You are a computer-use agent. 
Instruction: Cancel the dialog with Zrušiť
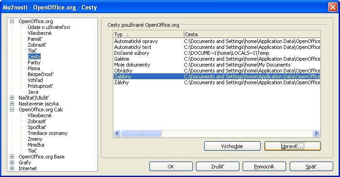(217, 167)
